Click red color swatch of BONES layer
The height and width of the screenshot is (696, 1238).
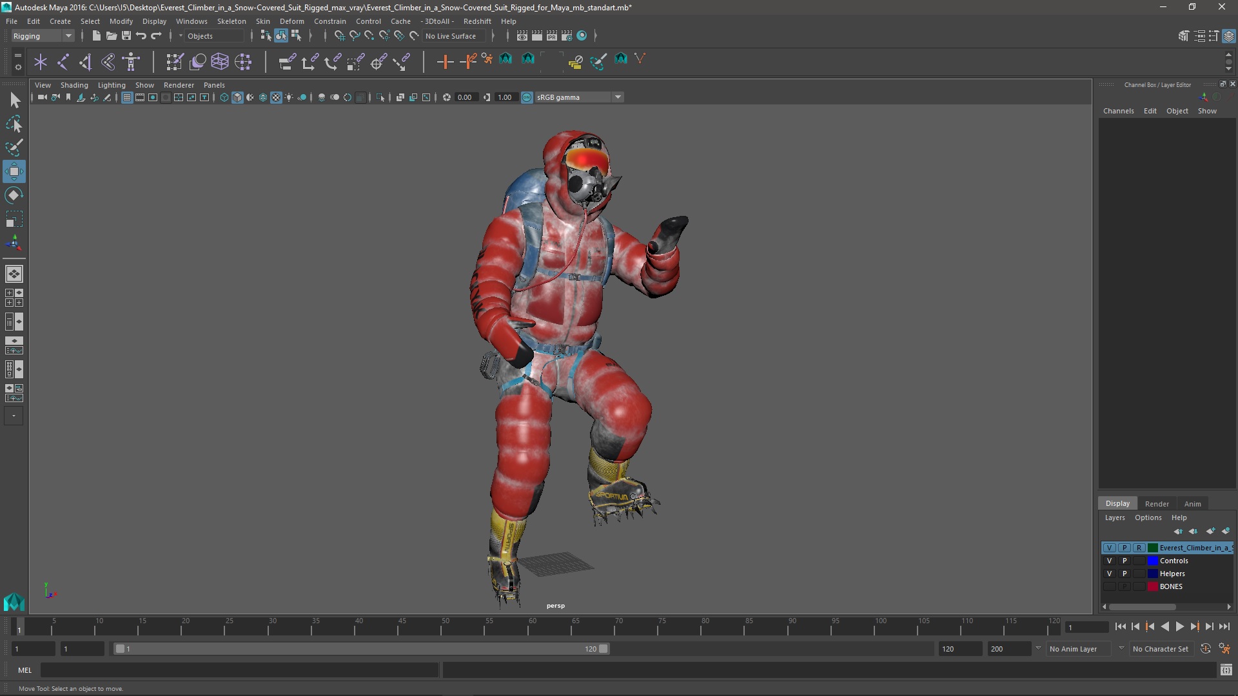(x=1153, y=586)
